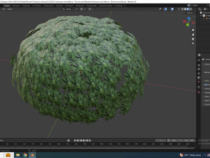The image size is (210, 158).
Task: Switch to the UV Editing workspace tab
Action: click(36, 6)
